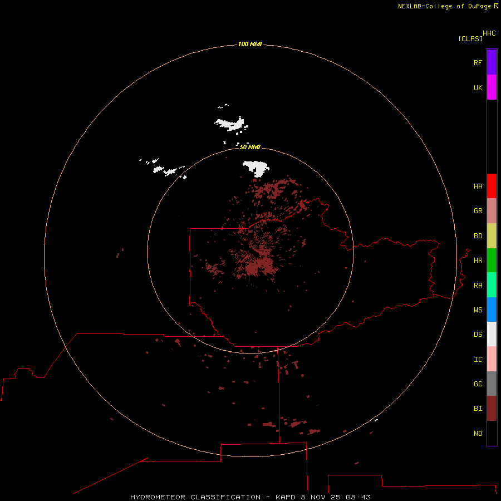This screenshot has width=501, height=501.
Task: Click the RF legend label
Action: tap(478, 62)
